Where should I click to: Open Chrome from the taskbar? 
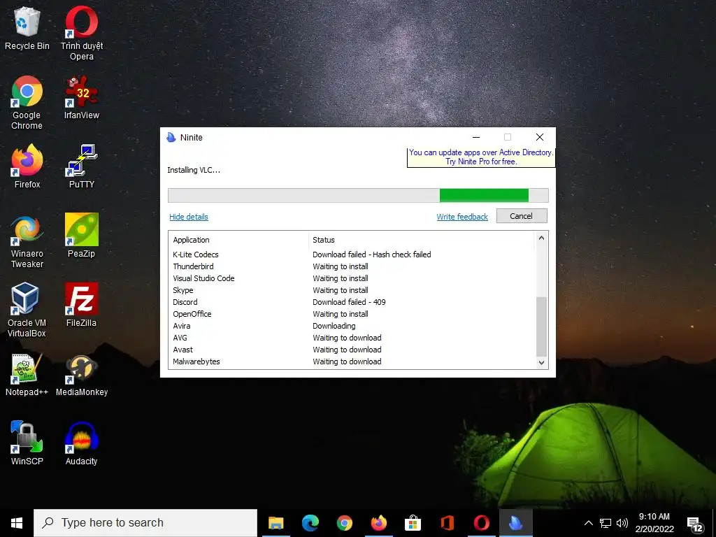(x=344, y=523)
